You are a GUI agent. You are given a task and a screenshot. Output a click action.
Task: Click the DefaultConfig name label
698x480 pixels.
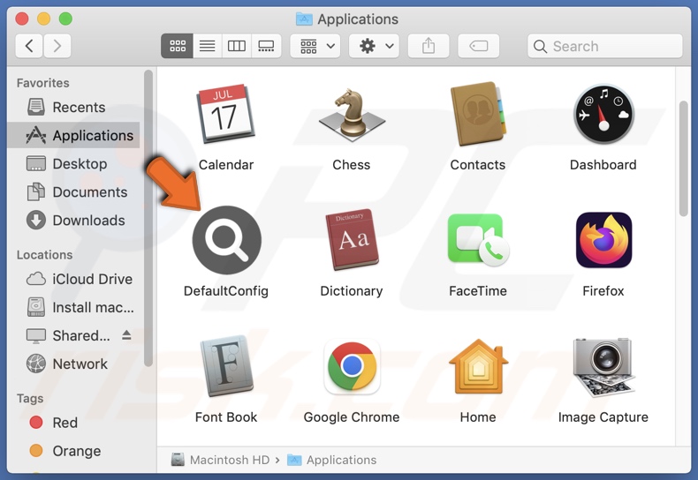click(226, 291)
